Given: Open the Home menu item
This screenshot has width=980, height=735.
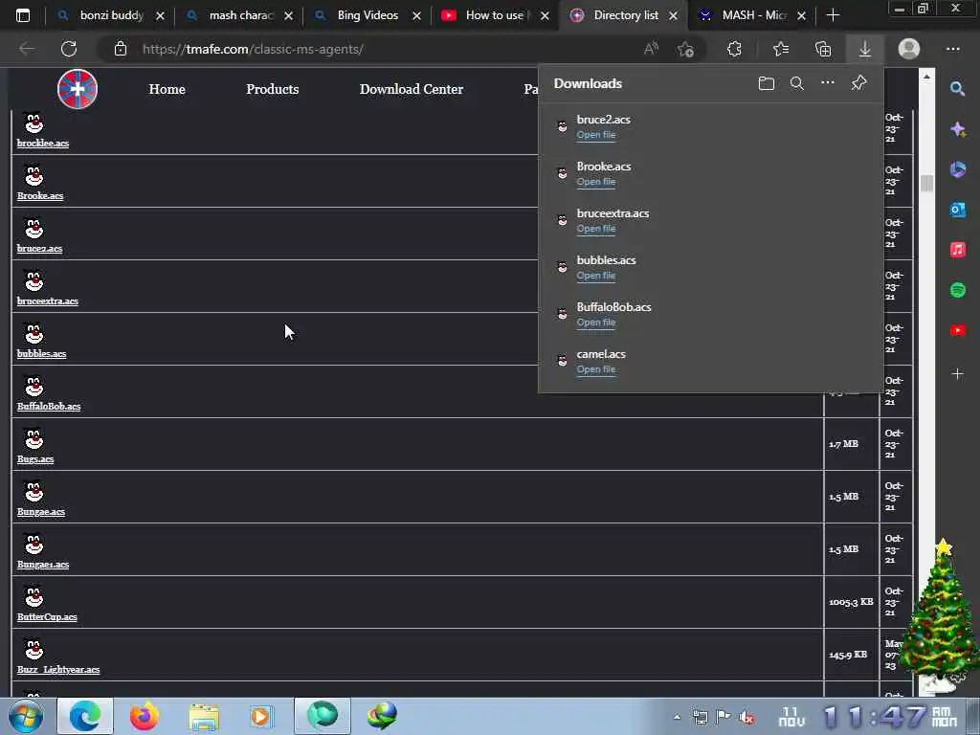Looking at the screenshot, I should [167, 89].
